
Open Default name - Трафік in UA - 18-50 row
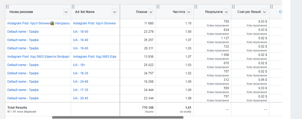pos(23,32)
